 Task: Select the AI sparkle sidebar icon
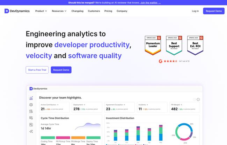[31, 131]
